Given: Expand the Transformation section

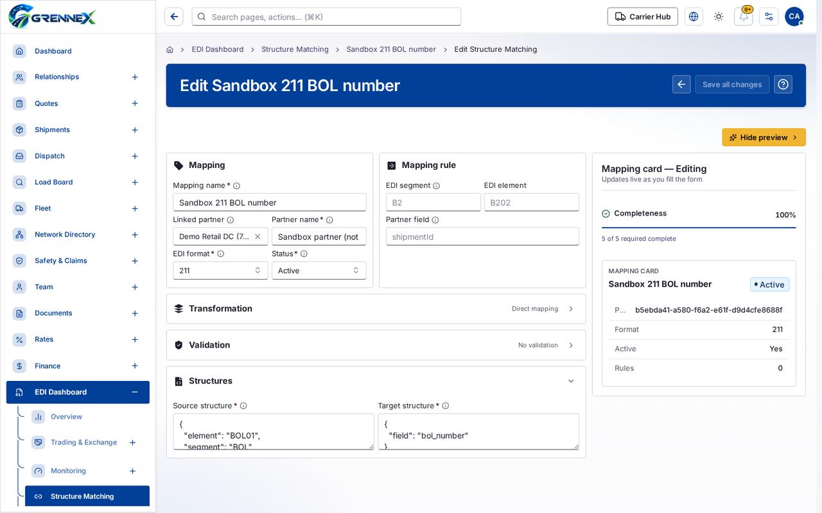Looking at the screenshot, I should click(x=376, y=308).
